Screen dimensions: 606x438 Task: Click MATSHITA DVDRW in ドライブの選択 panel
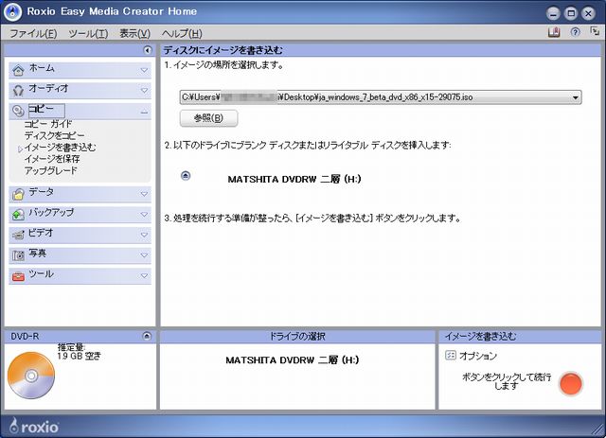[x=293, y=360]
